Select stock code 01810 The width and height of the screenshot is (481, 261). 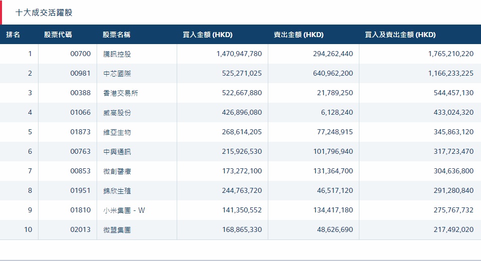tap(81, 210)
